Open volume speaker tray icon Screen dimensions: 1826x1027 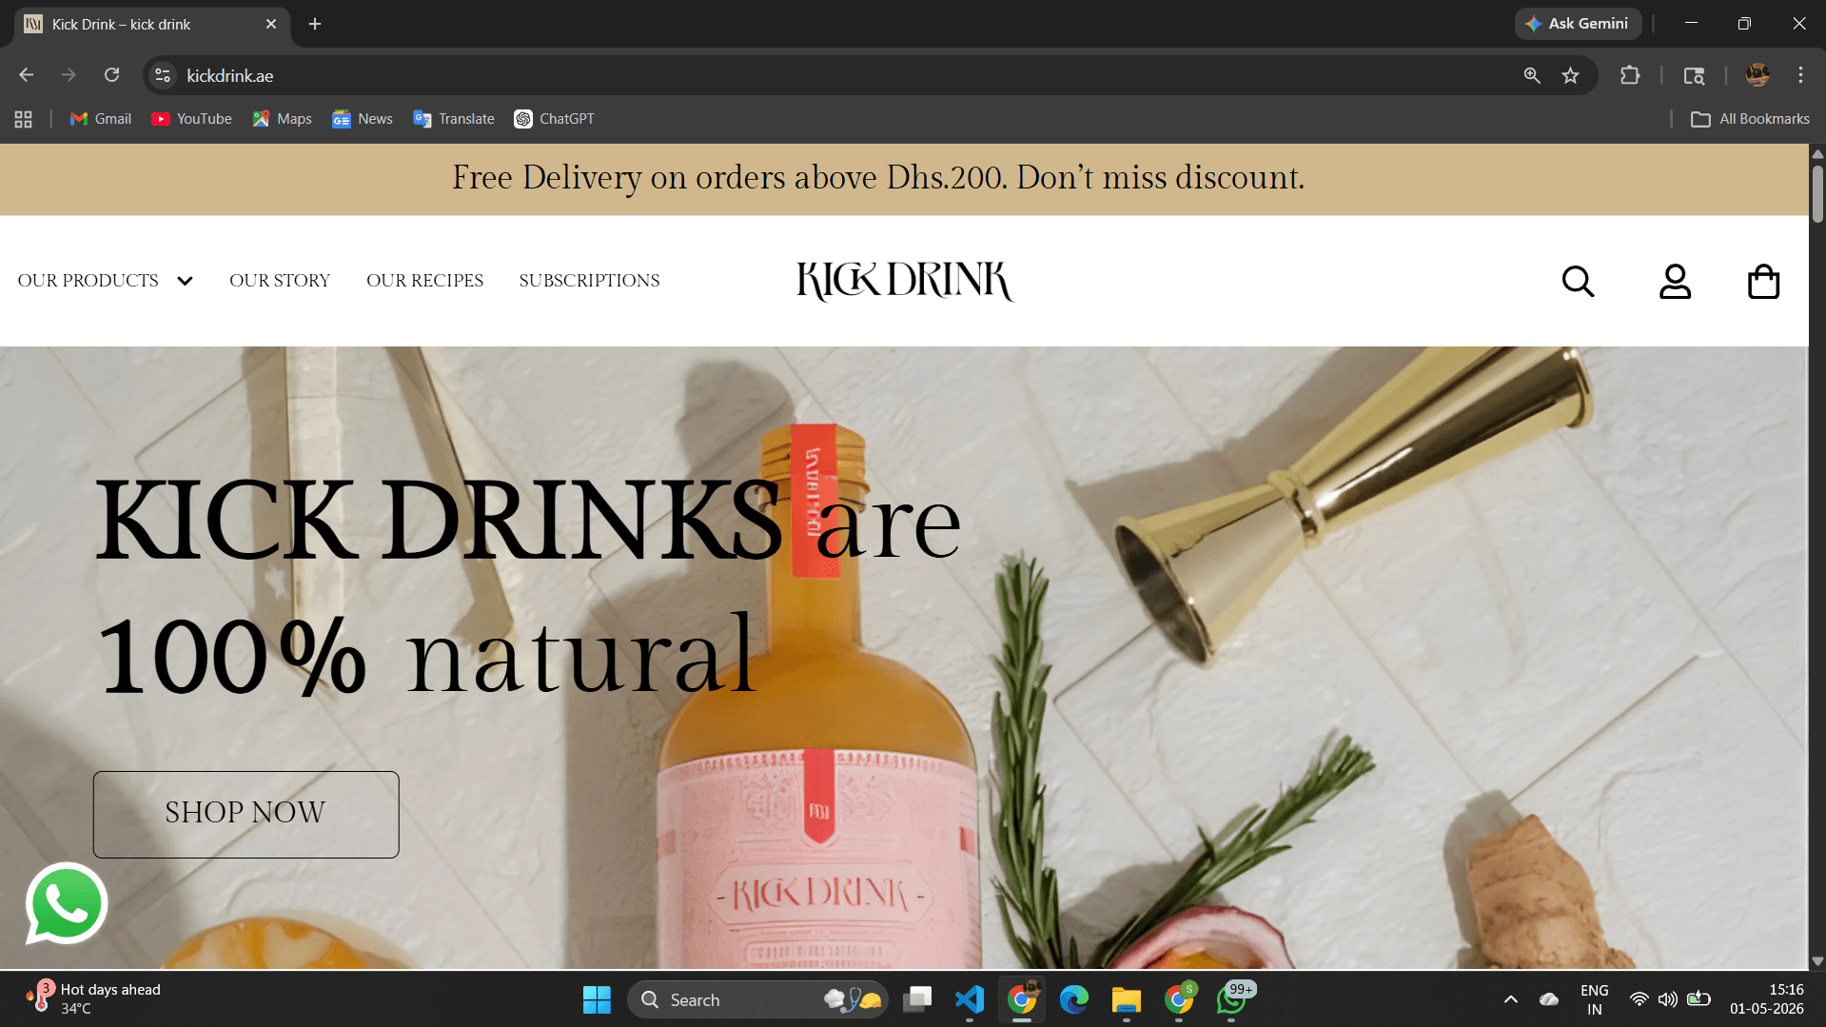coord(1667,999)
